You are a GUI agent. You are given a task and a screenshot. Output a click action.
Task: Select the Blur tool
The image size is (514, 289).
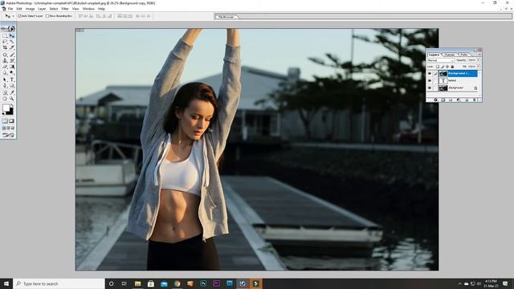coord(5,72)
